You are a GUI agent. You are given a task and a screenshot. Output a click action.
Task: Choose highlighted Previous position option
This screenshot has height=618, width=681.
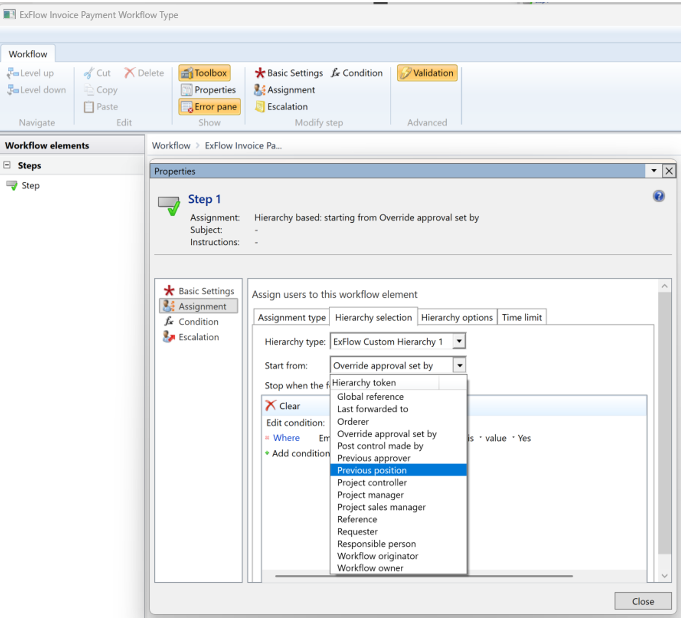pos(398,470)
